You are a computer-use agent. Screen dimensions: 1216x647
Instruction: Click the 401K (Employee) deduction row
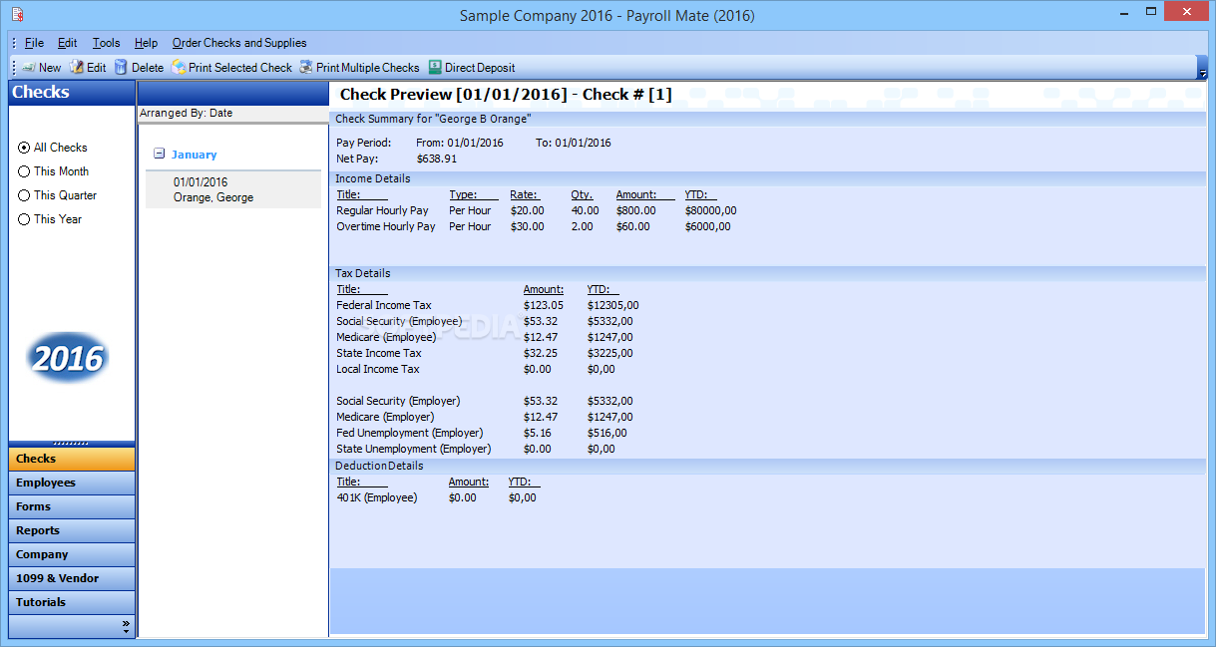pyautogui.click(x=436, y=497)
